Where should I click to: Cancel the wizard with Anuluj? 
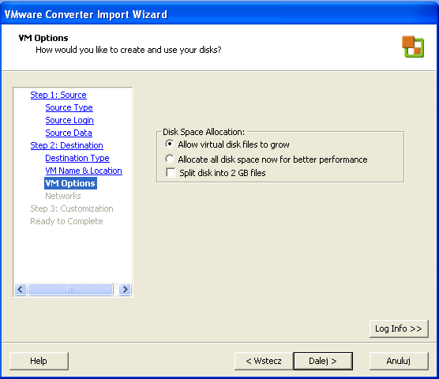click(399, 361)
